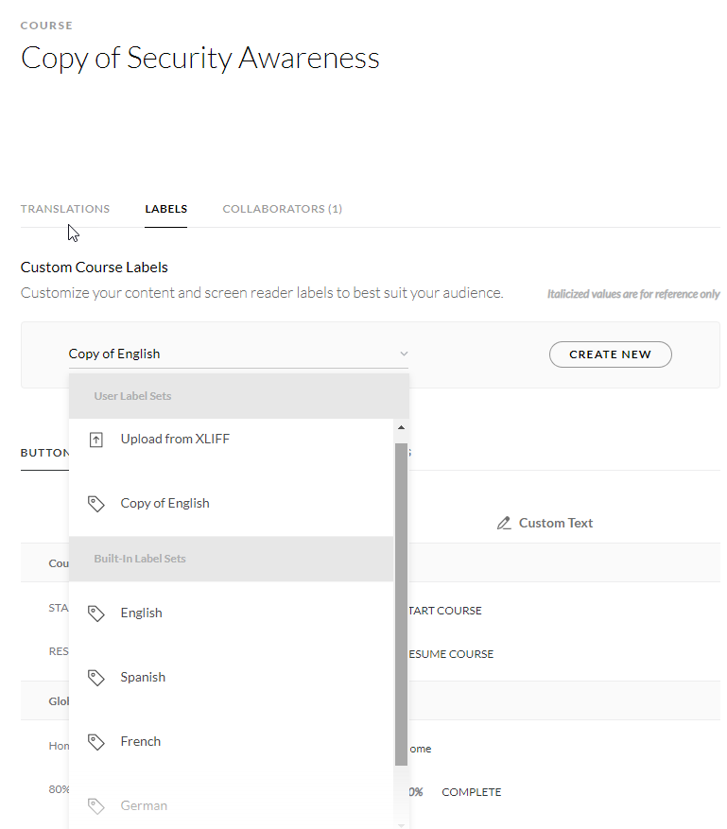Switch to the Translations tab
The height and width of the screenshot is (829, 727).
65,209
